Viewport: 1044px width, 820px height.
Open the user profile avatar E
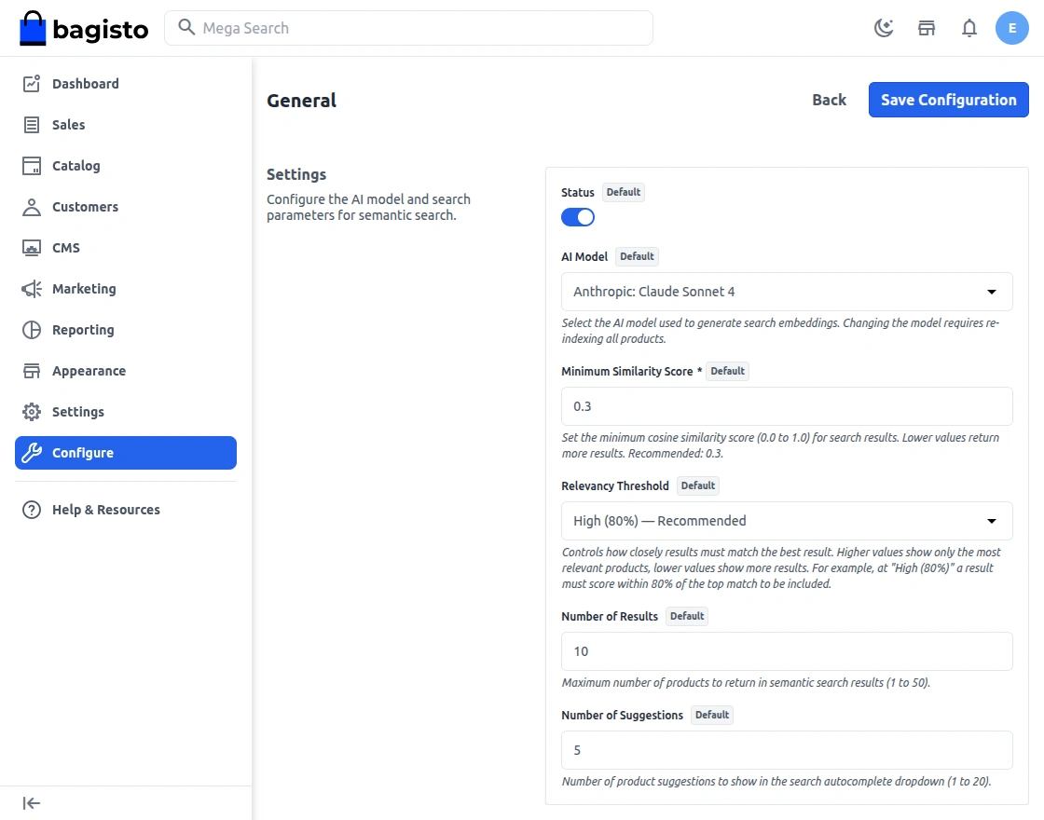1012,28
